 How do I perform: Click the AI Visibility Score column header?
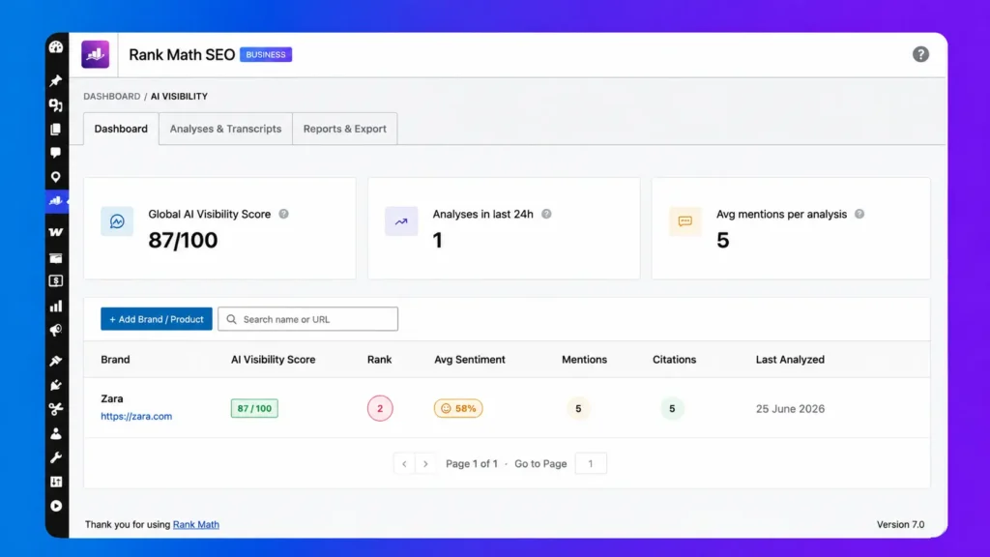click(x=273, y=360)
